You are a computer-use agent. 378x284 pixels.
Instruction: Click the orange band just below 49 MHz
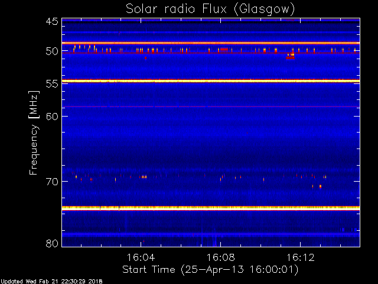coord(211,43)
